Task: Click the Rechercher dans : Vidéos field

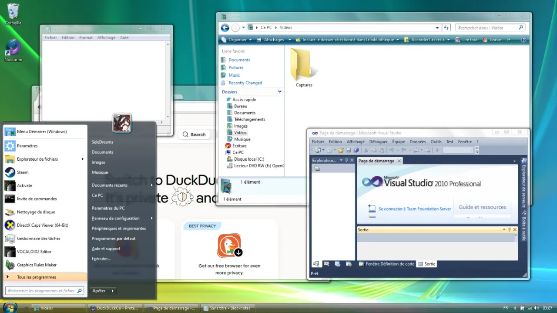Action: 490,27
